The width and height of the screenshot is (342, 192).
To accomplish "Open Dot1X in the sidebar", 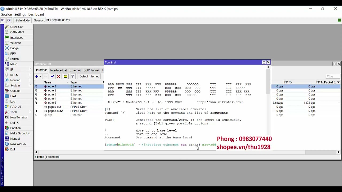I will pos(14,123).
